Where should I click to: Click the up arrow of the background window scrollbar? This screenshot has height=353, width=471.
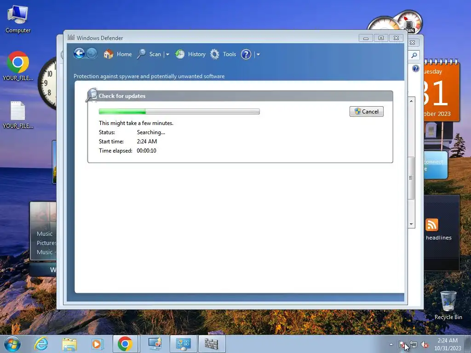[411, 101]
